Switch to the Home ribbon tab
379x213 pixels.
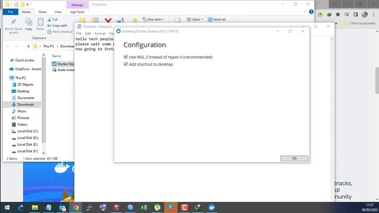26,12
